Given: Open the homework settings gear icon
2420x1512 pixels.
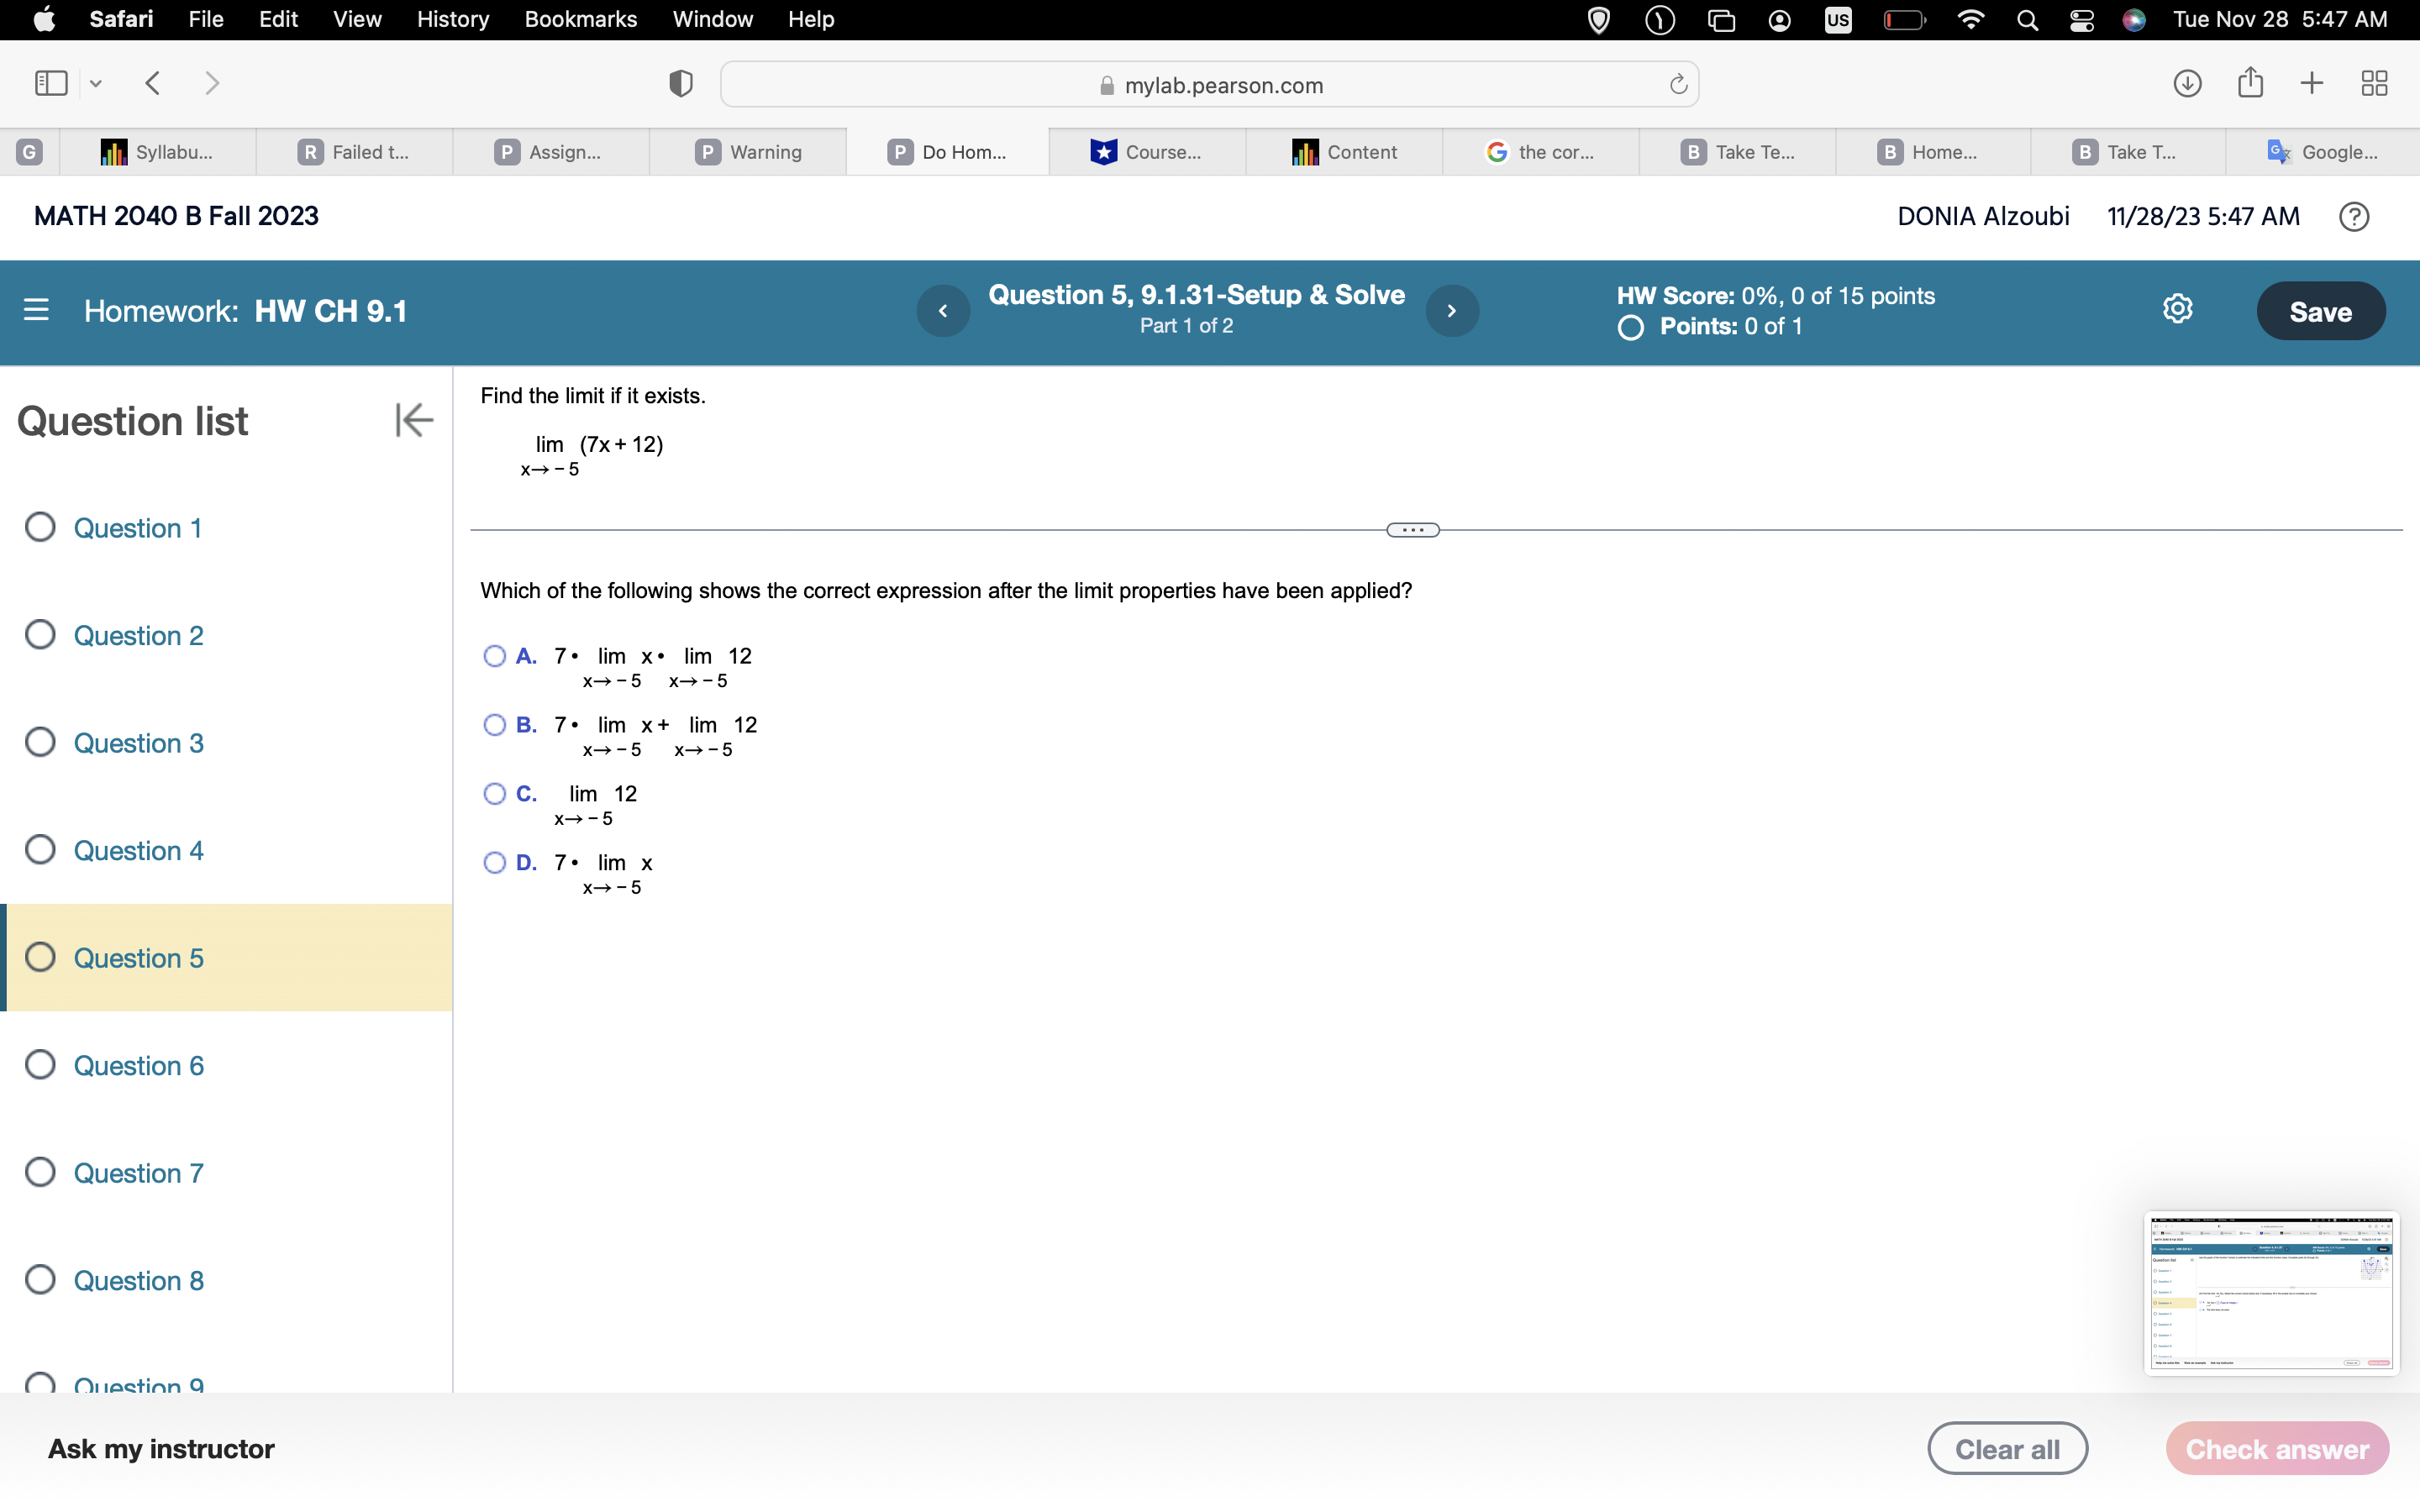Looking at the screenshot, I should tap(2178, 308).
